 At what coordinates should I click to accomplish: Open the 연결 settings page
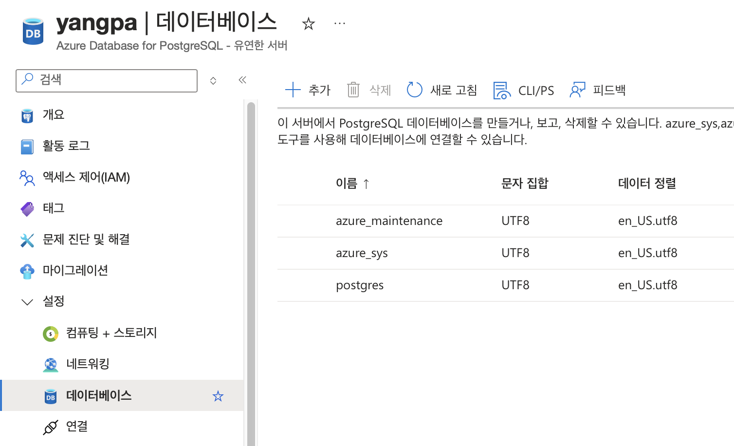[77, 426]
